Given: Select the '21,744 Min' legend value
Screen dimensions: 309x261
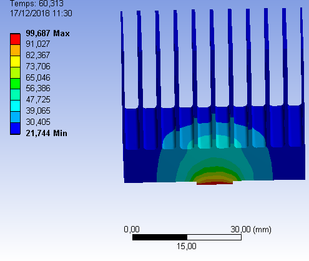Looking at the screenshot, I should click(46, 133).
